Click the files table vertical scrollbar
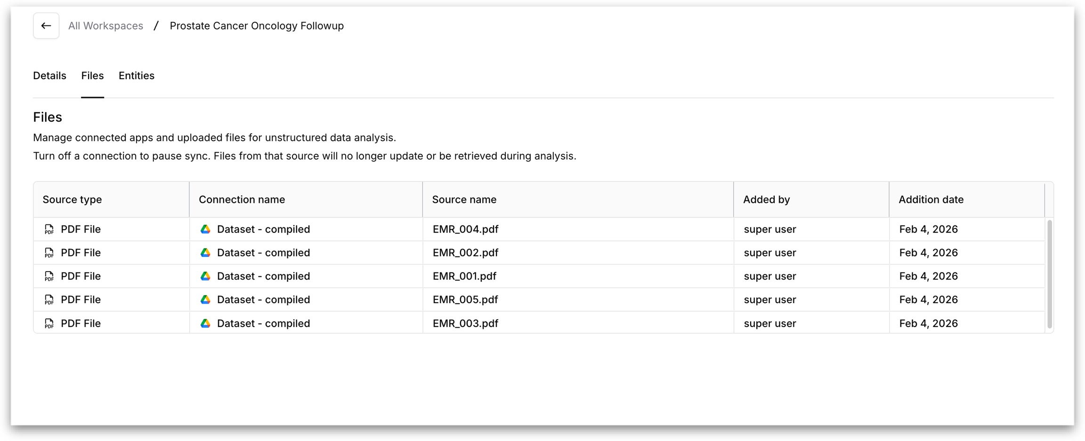Screen dimensions: 1085x441 coord(1049,274)
